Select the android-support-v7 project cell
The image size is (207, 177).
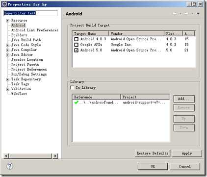144,102
